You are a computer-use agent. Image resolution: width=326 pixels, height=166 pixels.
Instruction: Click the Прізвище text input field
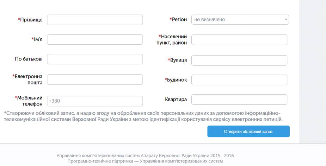[95, 20]
